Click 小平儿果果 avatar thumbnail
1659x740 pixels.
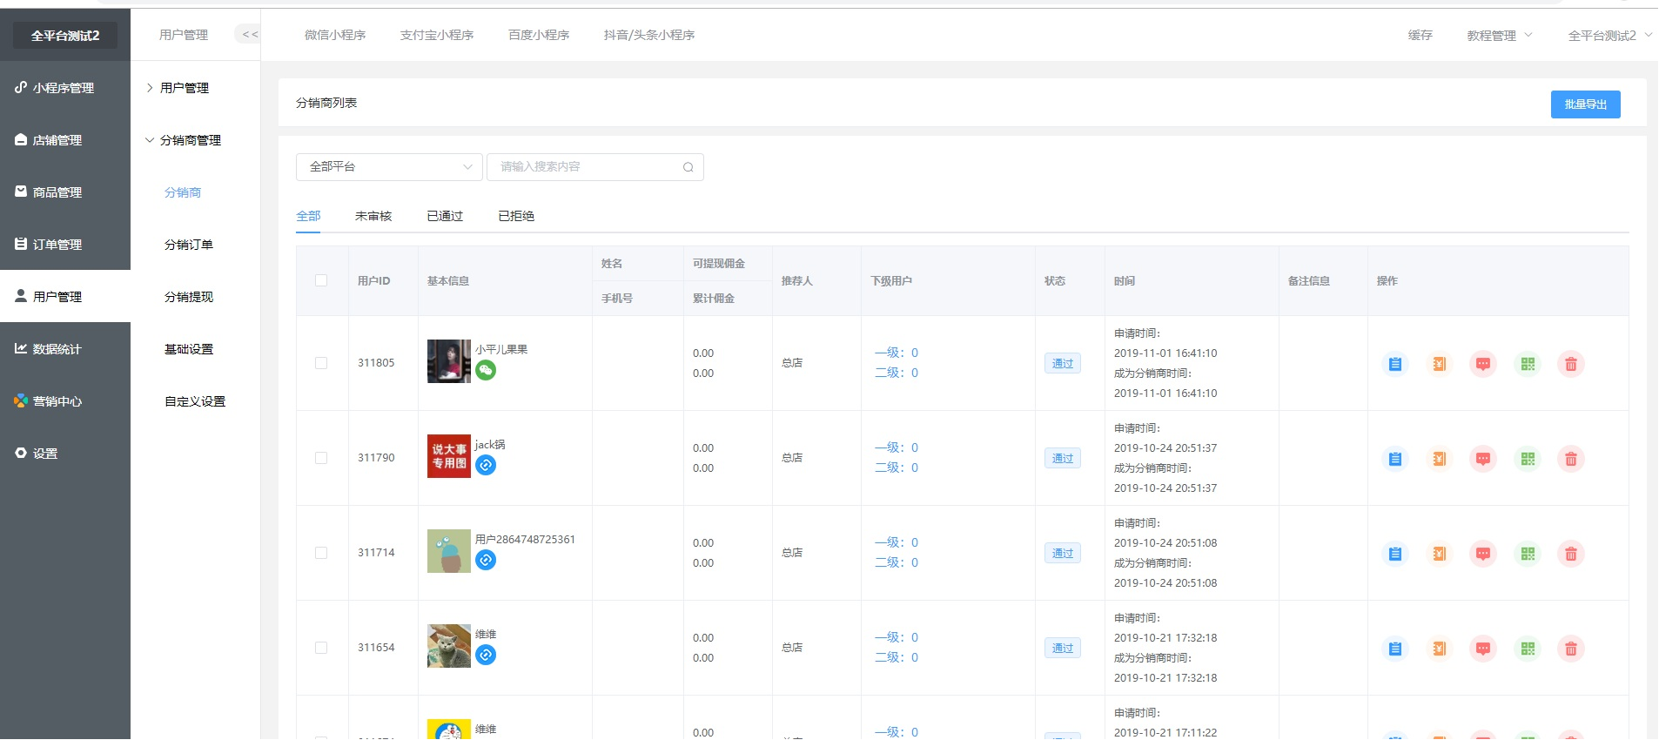pos(449,361)
